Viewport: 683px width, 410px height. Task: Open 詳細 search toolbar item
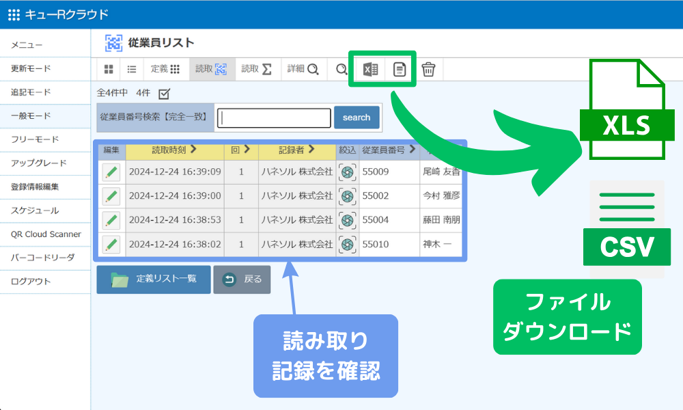click(x=304, y=69)
